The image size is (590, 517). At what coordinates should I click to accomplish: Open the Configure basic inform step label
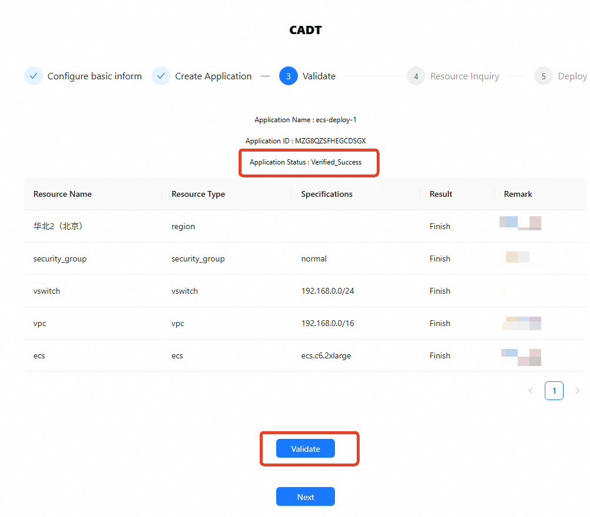(95, 76)
